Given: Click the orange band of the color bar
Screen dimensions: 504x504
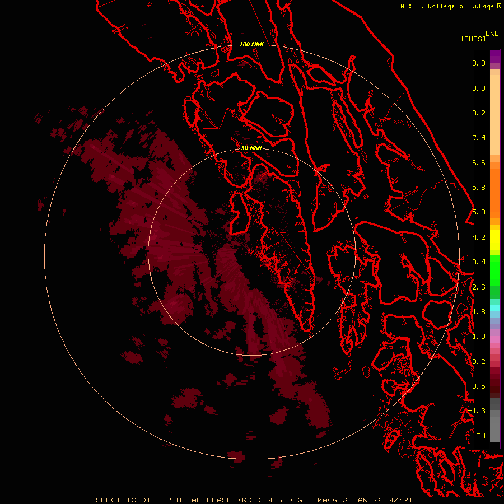Looking at the screenshot, I should click(x=494, y=193).
